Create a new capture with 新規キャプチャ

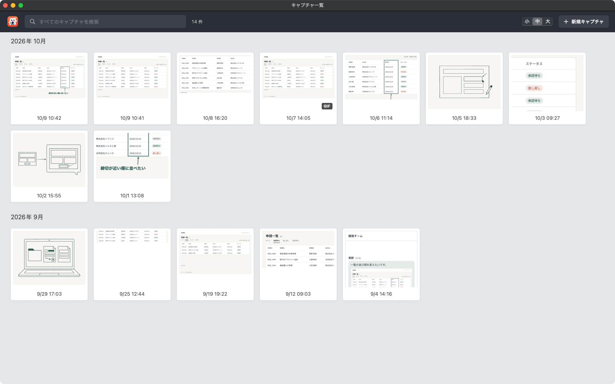(x=583, y=22)
